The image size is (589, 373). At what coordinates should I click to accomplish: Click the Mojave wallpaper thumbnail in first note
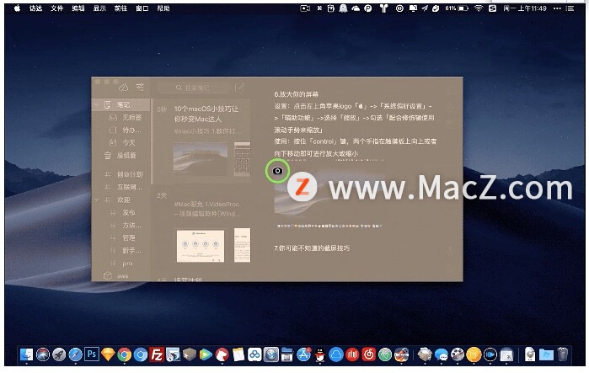[201, 159]
